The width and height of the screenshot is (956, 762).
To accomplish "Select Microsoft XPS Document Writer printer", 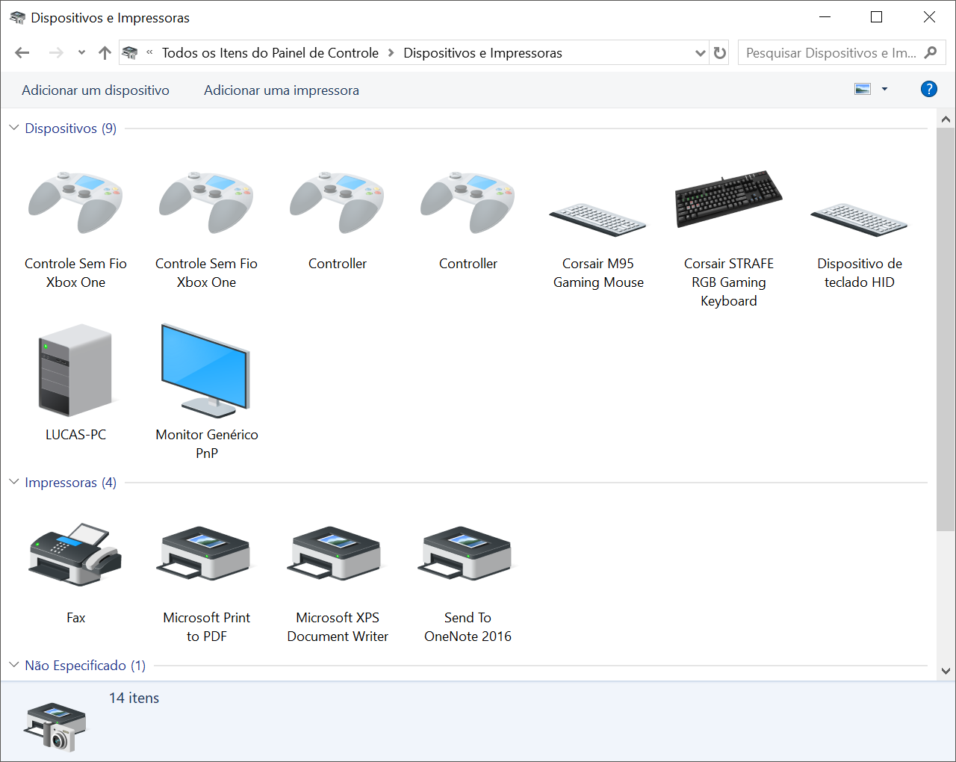I will 338,583.
